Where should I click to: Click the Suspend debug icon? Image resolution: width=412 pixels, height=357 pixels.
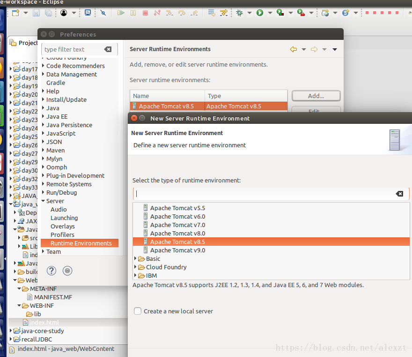[133, 13]
